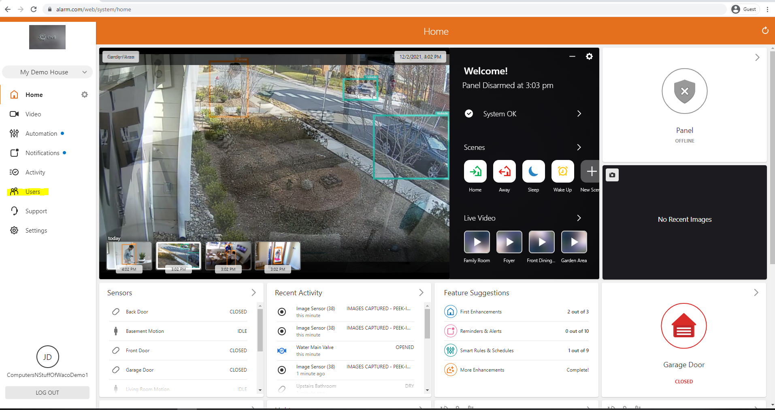Click the red Garage Door icon
775x410 pixels.
[x=683, y=326]
